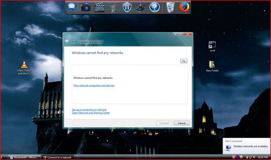The image size is (271, 160).
Task: Click the round yellow-blue tray icon
Action: pyautogui.click(x=241, y=157)
